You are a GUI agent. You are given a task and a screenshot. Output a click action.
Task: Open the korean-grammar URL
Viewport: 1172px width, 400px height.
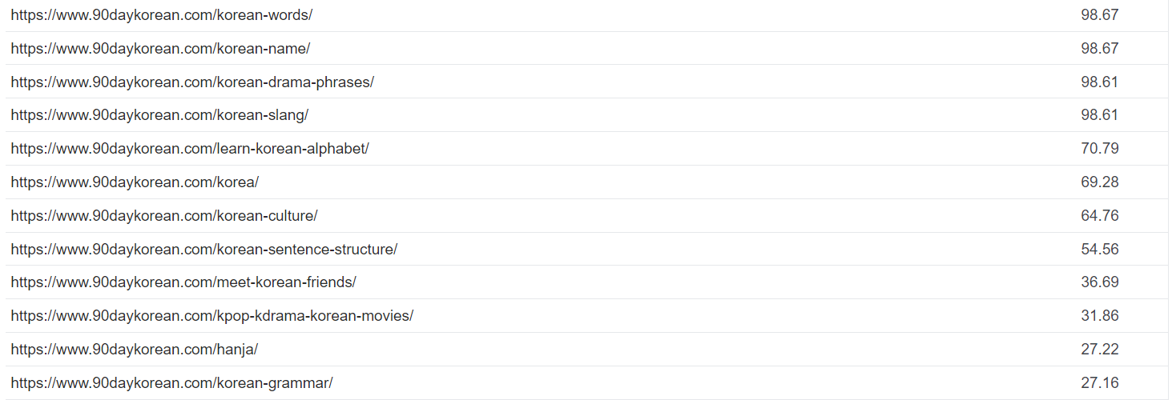[171, 383]
